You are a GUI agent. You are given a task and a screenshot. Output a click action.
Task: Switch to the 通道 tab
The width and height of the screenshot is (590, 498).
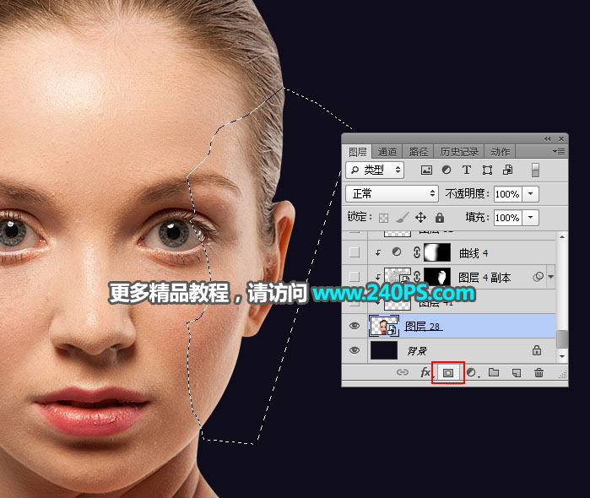(387, 152)
